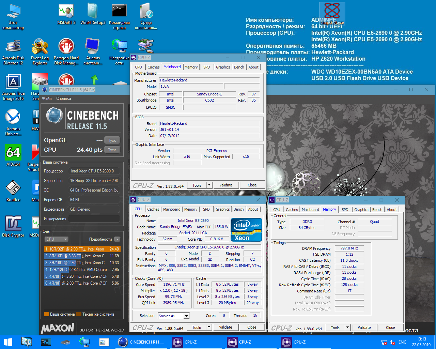
Task: Click Validate in Mainboard CPU-Z window
Action: 226,185
